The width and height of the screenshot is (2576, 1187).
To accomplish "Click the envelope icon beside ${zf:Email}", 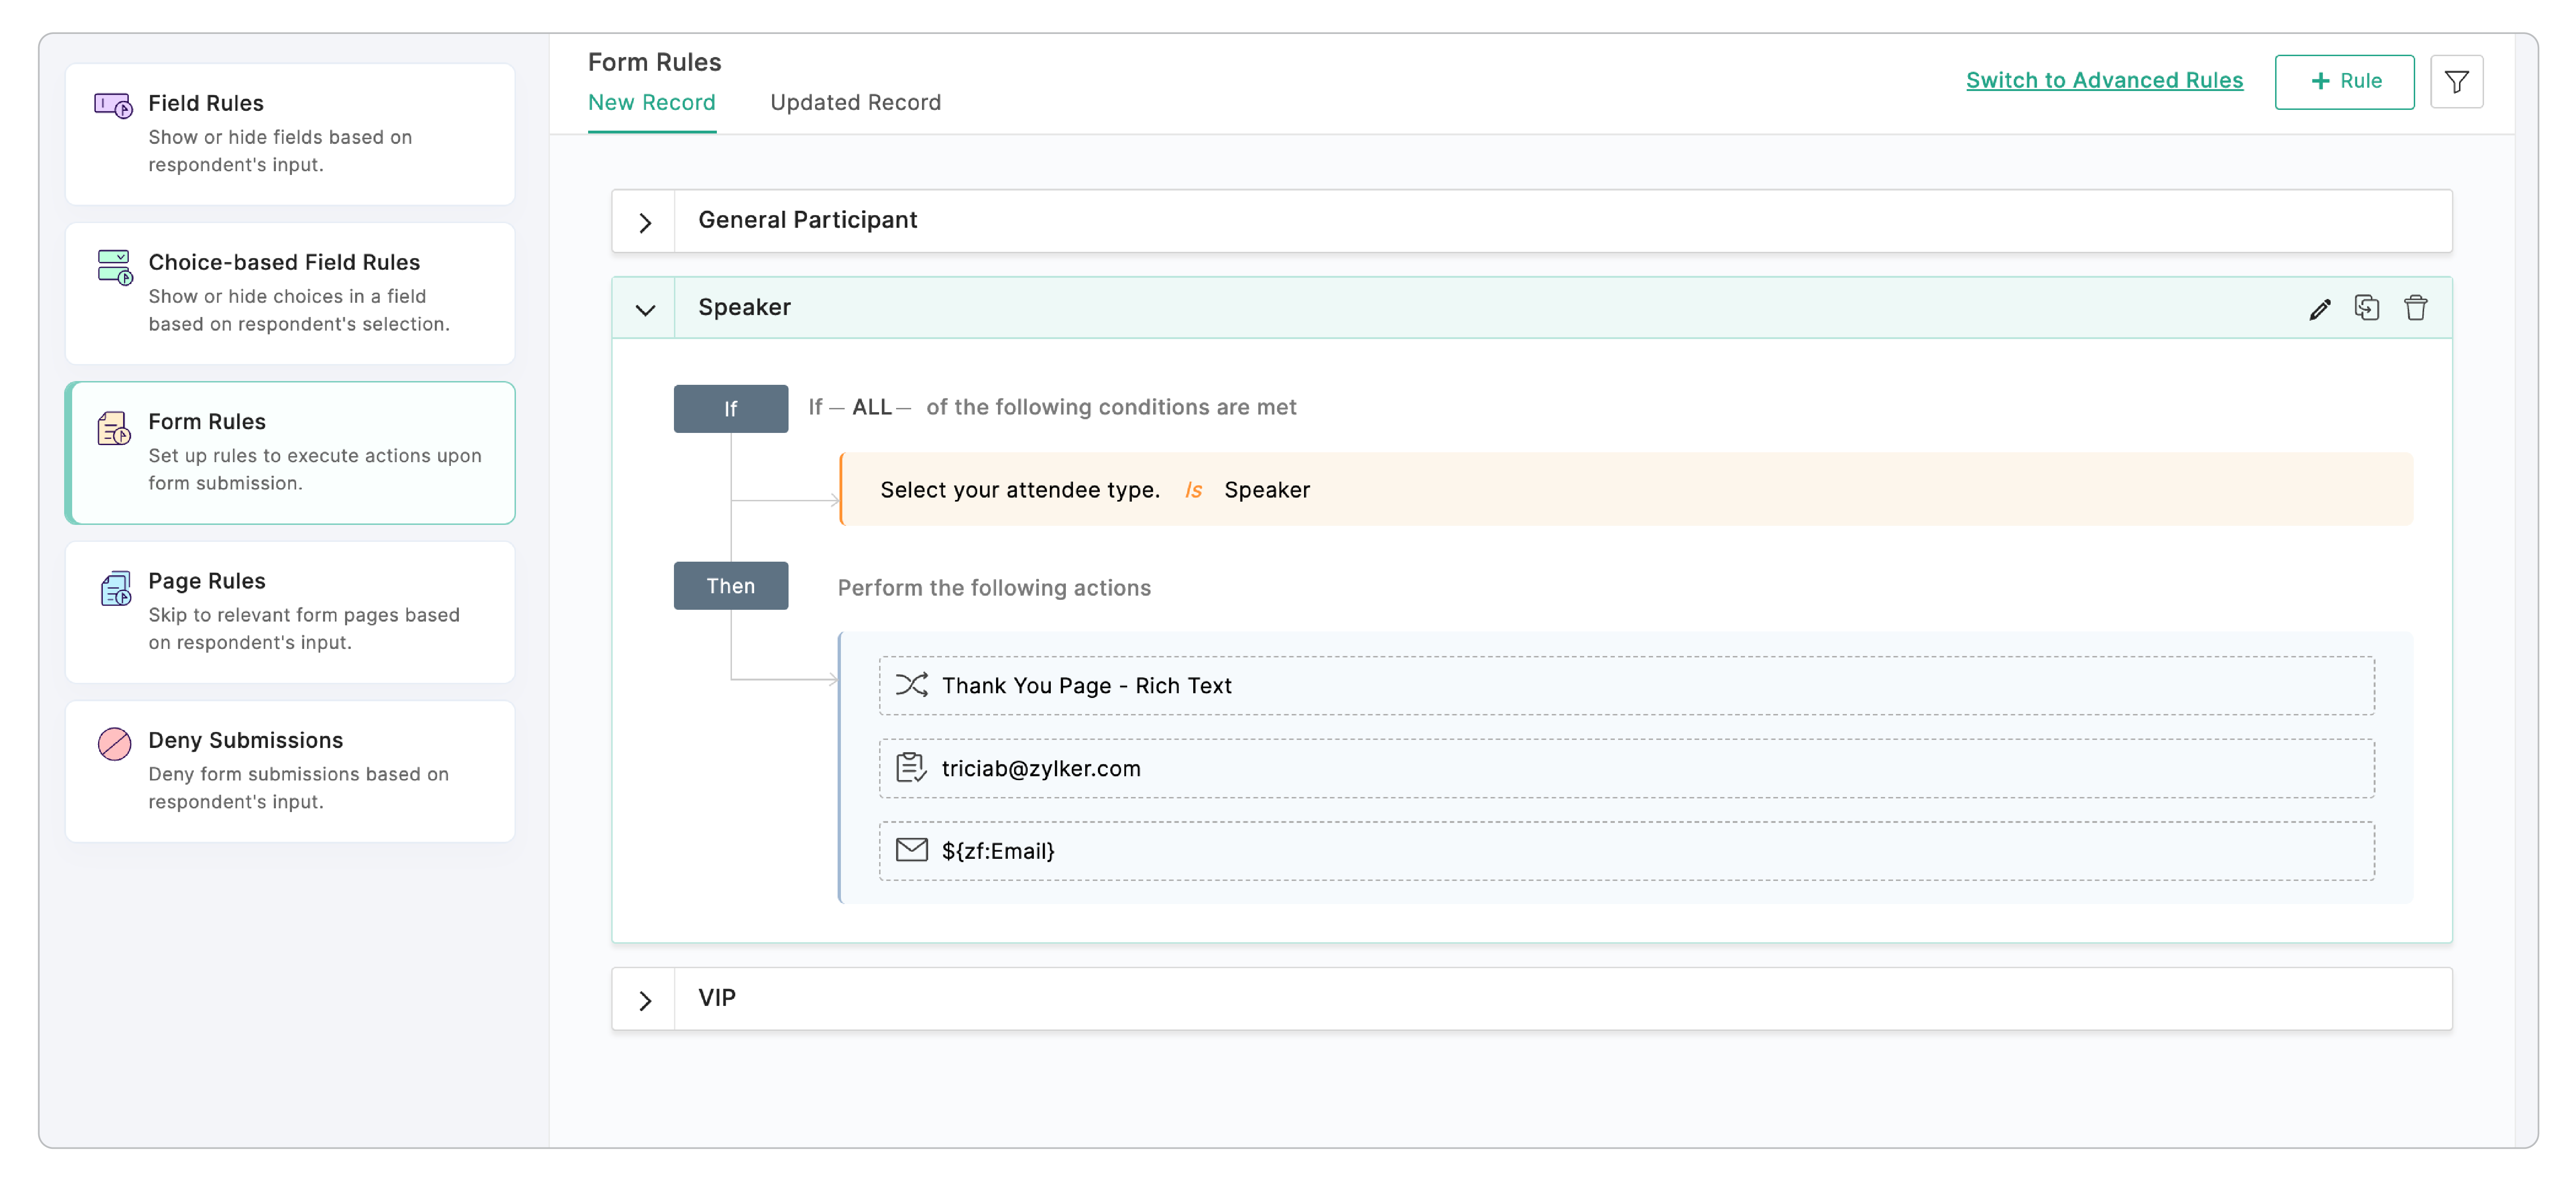I will tap(911, 850).
